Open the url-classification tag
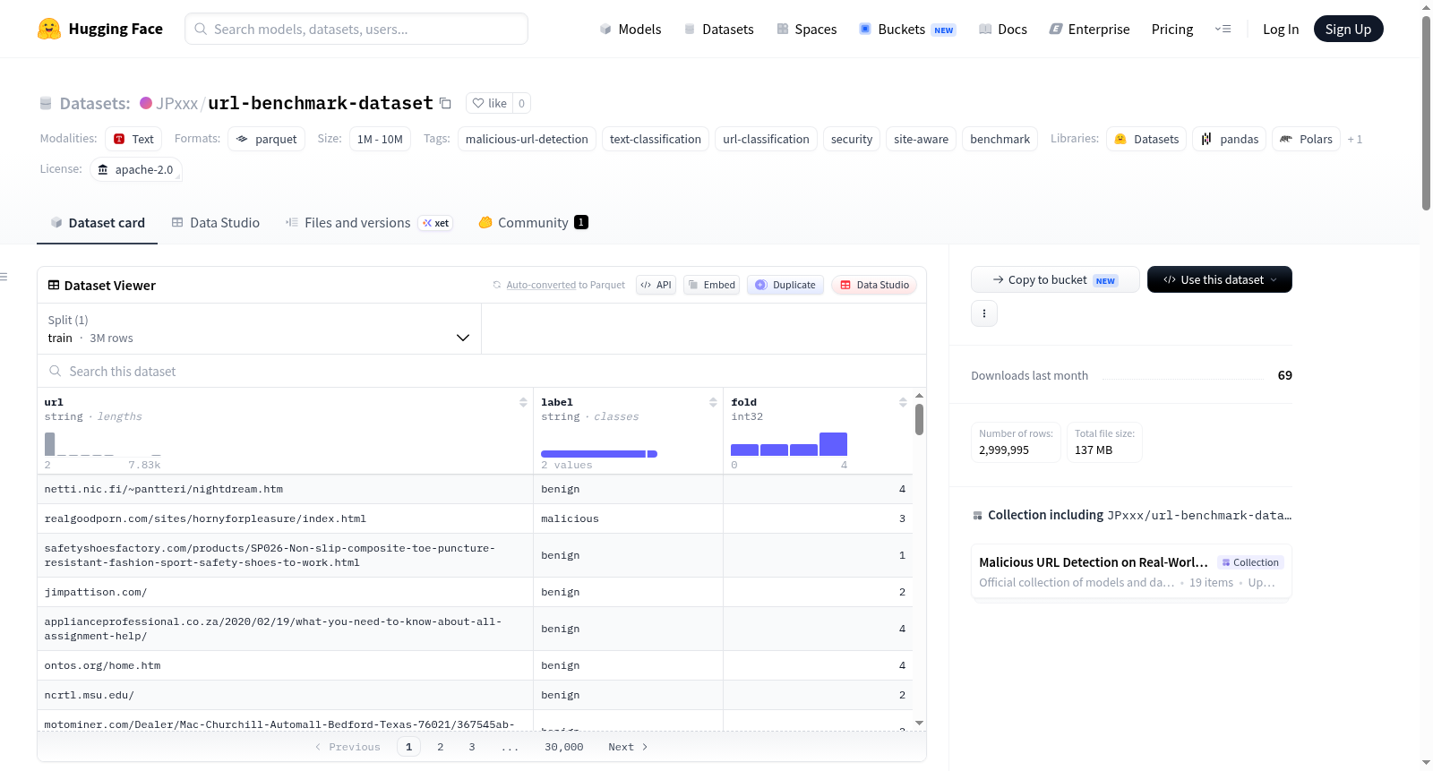The height and width of the screenshot is (771, 1433). pos(766,139)
